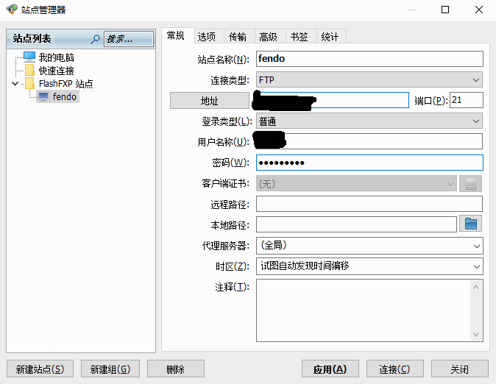
Task: Open the 连接类型 FTP dropdown
Action: pos(369,79)
